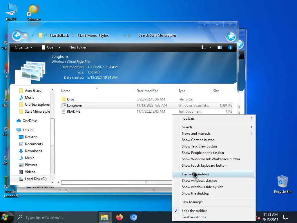This screenshot has height=223, width=297.
Task: Expand the Toolbars submenu
Action: point(214,118)
